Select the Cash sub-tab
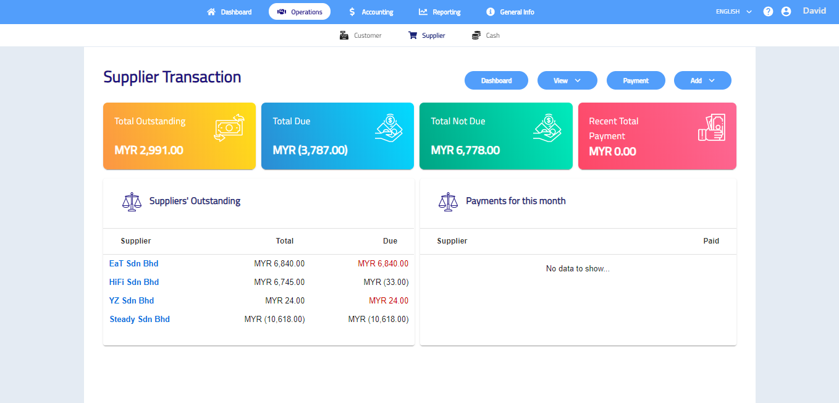The height and width of the screenshot is (403, 839). [486, 36]
